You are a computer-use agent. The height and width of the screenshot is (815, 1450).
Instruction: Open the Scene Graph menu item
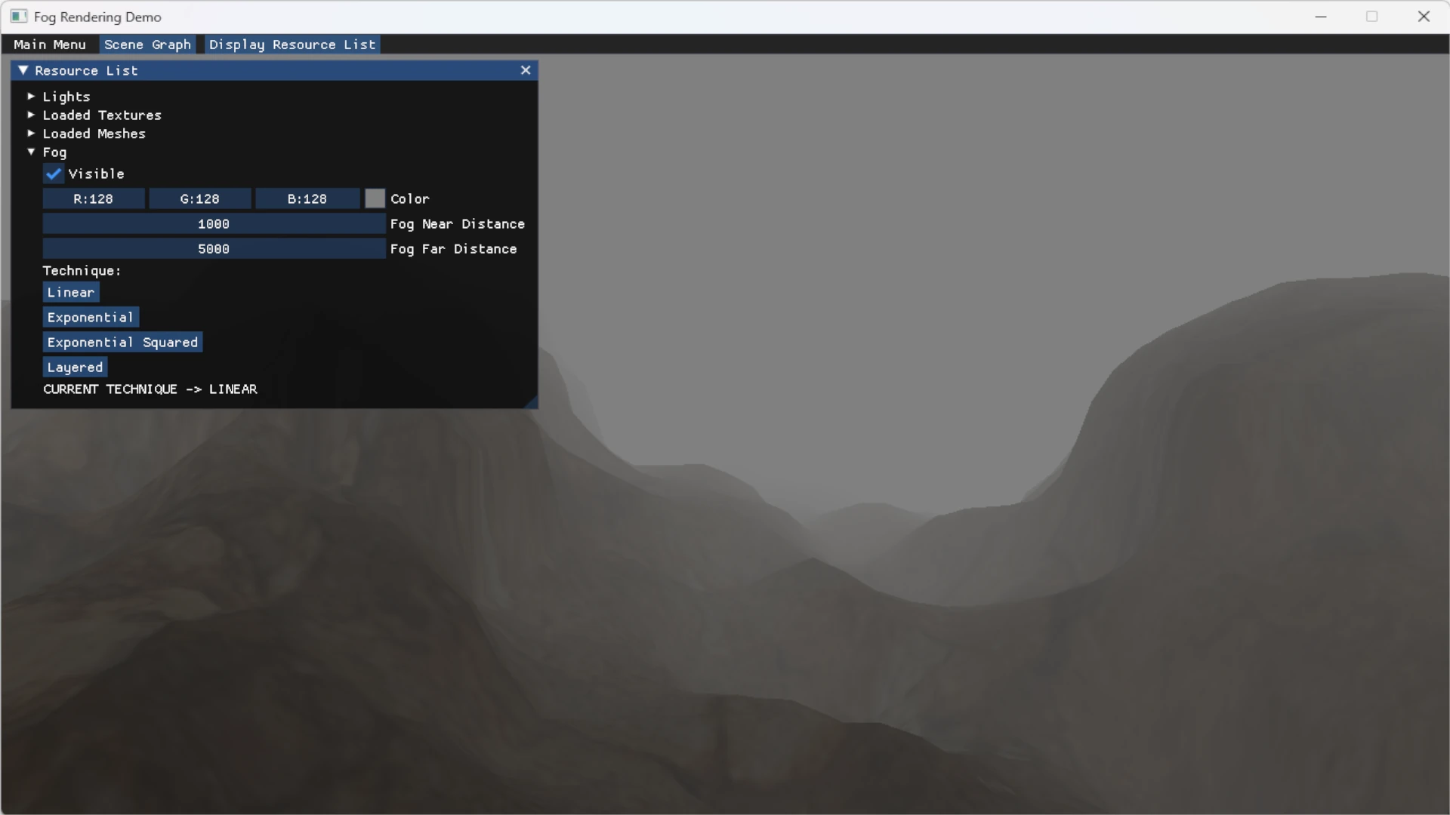click(x=147, y=45)
